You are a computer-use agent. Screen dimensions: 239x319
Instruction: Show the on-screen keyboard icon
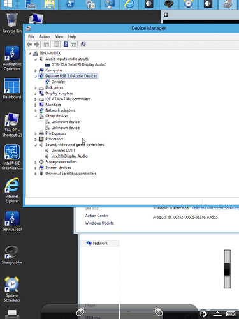pos(231,314)
